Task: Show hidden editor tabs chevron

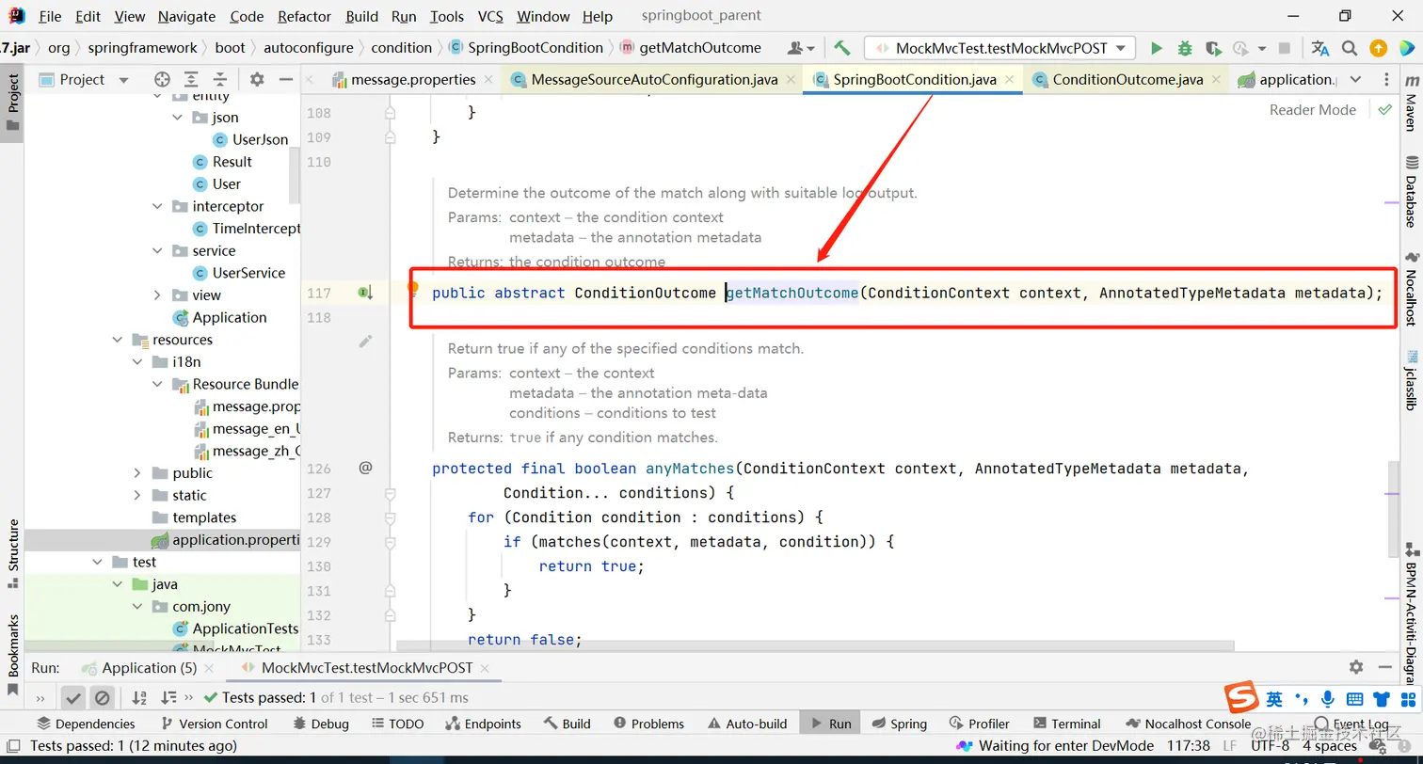Action: tap(1356, 80)
